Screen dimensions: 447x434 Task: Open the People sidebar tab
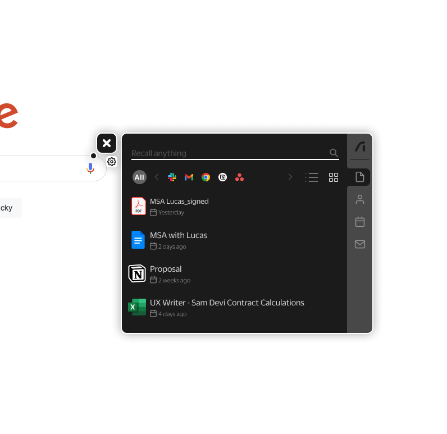coord(360,199)
